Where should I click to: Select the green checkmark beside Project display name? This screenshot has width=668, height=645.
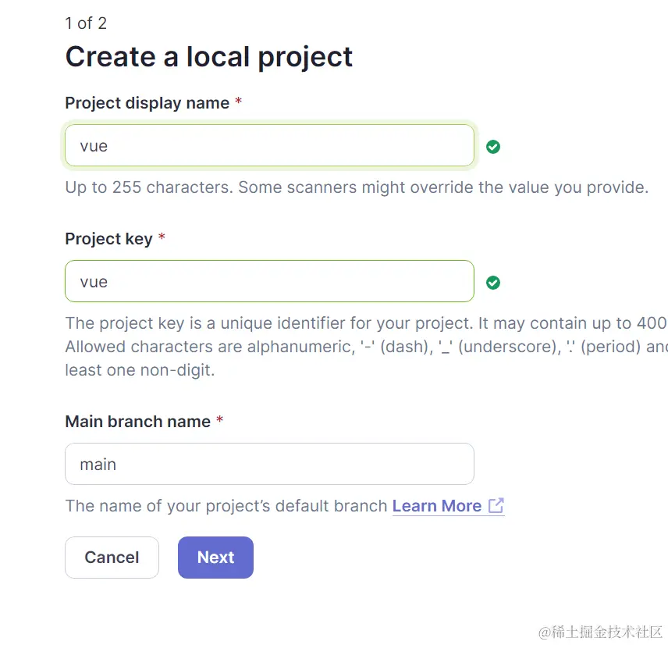[493, 147]
